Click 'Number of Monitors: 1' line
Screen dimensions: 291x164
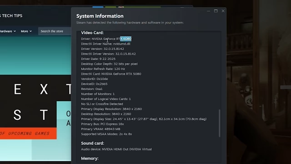(98, 94)
